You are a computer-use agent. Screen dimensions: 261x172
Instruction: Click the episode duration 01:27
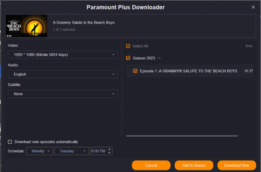tap(249, 71)
